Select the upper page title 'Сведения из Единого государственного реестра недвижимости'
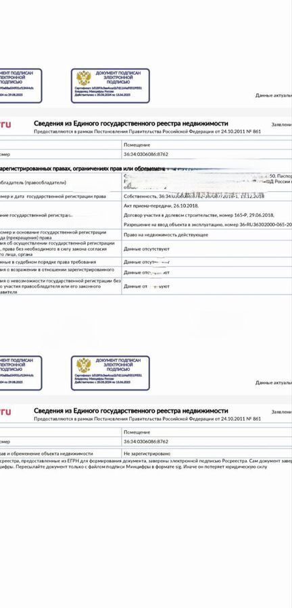Image resolution: width=292 pixels, height=608 pixels. click(x=131, y=124)
